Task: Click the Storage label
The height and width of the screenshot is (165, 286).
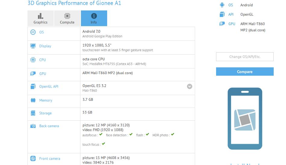Action: click(x=45, y=113)
